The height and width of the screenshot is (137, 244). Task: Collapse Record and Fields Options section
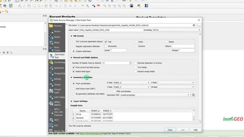[71, 57]
